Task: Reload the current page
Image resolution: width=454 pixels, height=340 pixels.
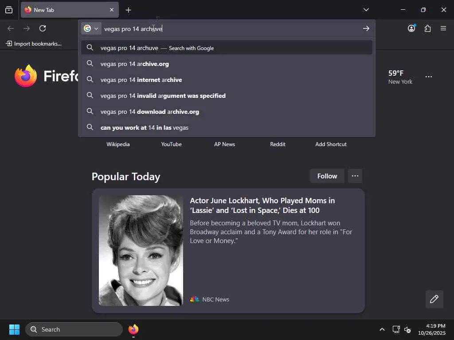Action: point(43,28)
